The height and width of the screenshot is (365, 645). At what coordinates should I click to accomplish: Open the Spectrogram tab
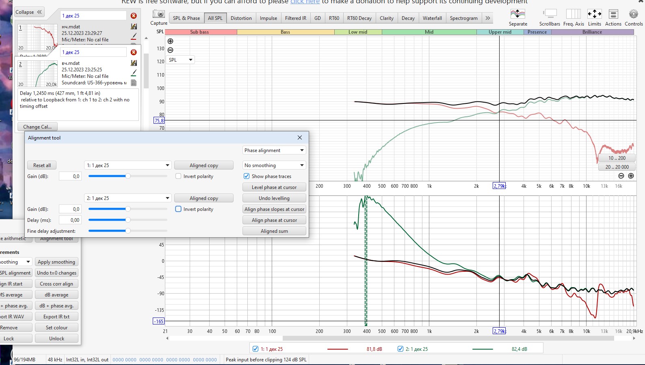(463, 18)
